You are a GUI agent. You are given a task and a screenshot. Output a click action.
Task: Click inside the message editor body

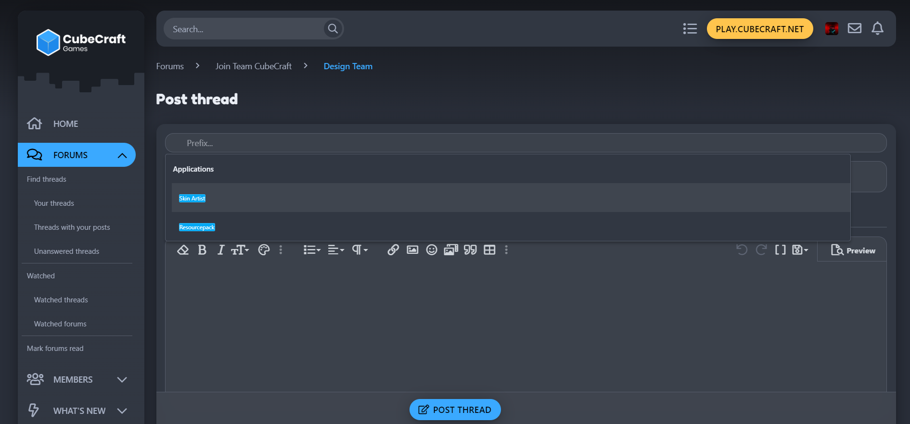click(525, 327)
